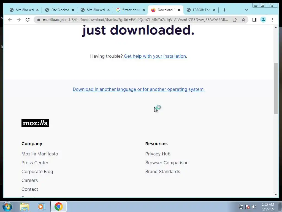This screenshot has width=282, height=212.
Task: Click the Chrome taskbar icon
Action: 59,206
